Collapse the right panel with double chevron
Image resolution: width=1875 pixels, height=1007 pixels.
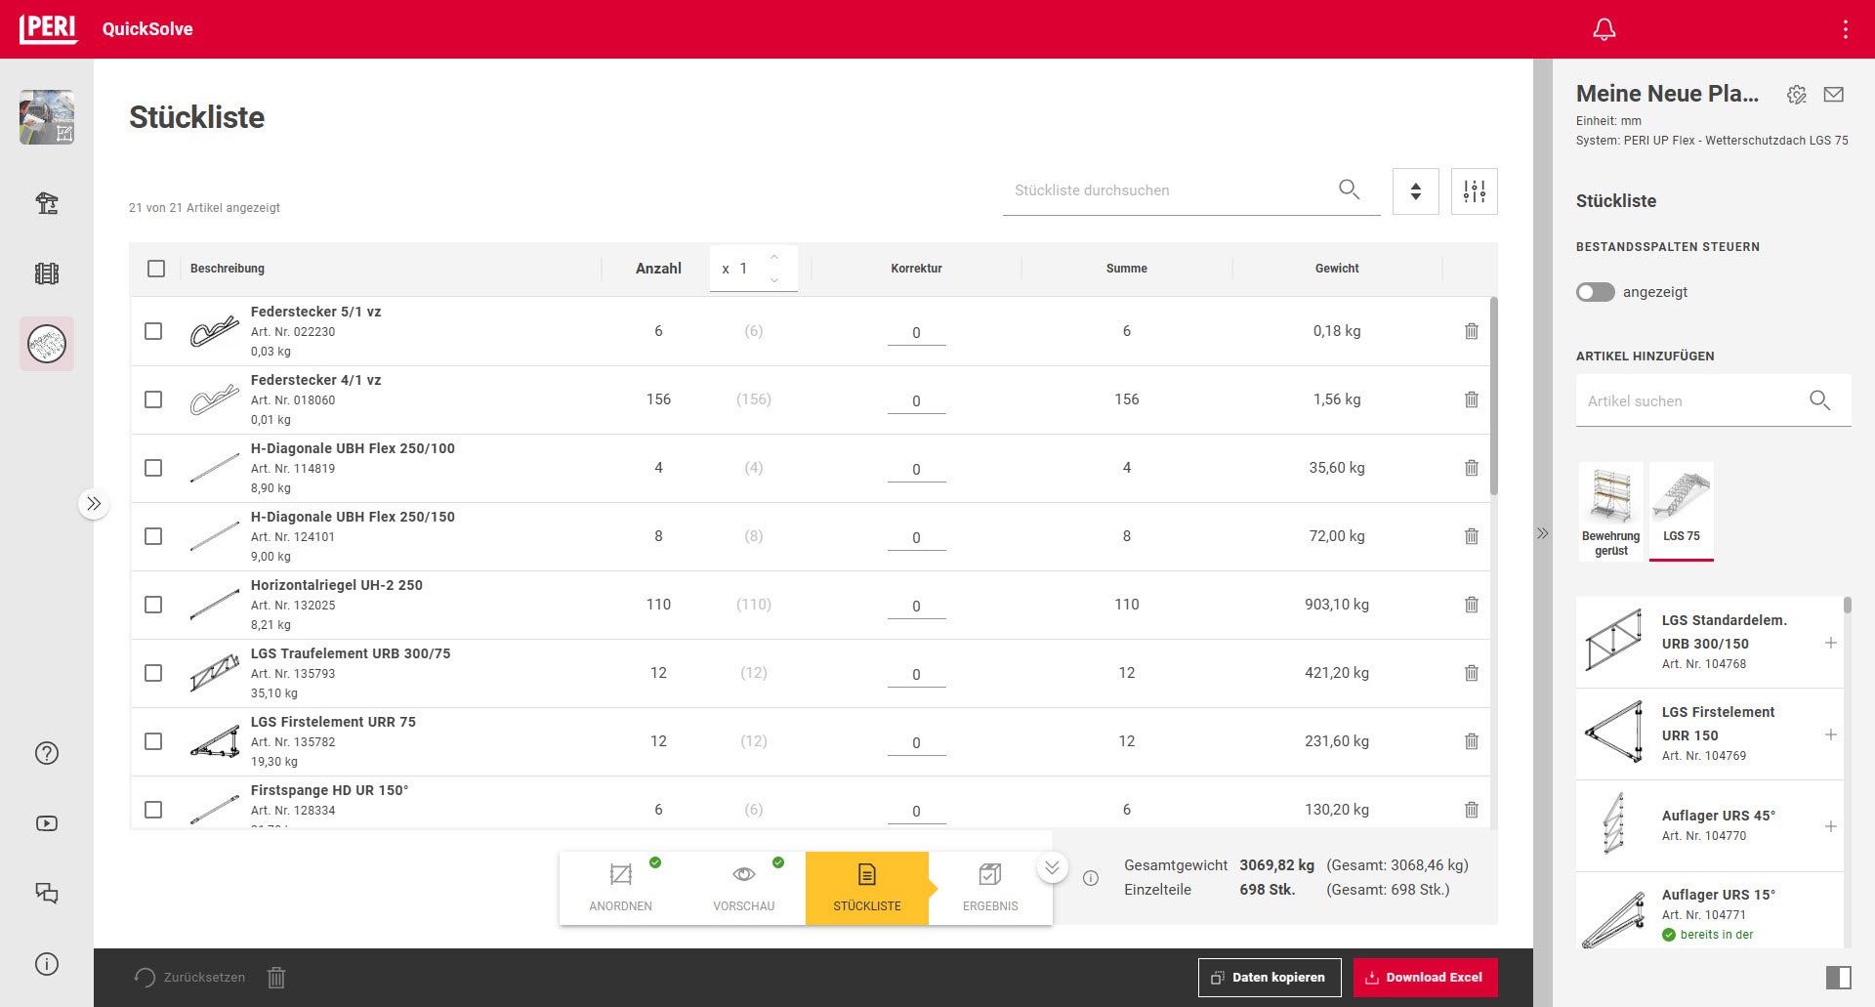(x=1542, y=533)
